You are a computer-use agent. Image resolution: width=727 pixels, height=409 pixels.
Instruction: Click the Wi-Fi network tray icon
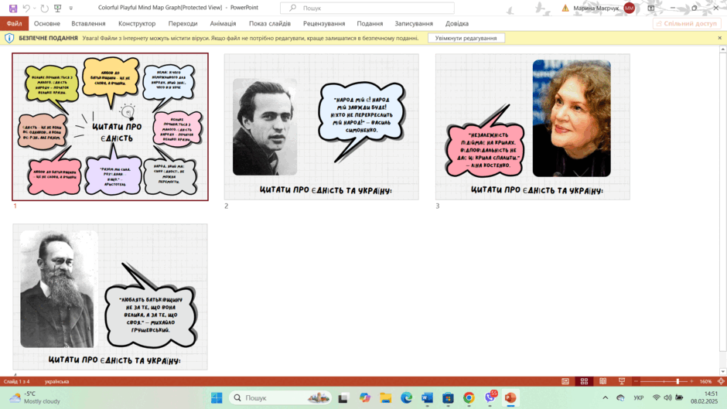656,398
